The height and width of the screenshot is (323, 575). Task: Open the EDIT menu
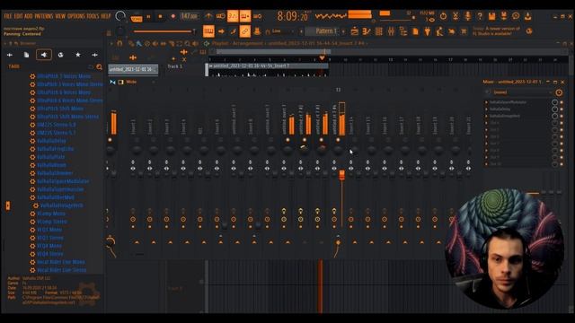(x=18, y=16)
